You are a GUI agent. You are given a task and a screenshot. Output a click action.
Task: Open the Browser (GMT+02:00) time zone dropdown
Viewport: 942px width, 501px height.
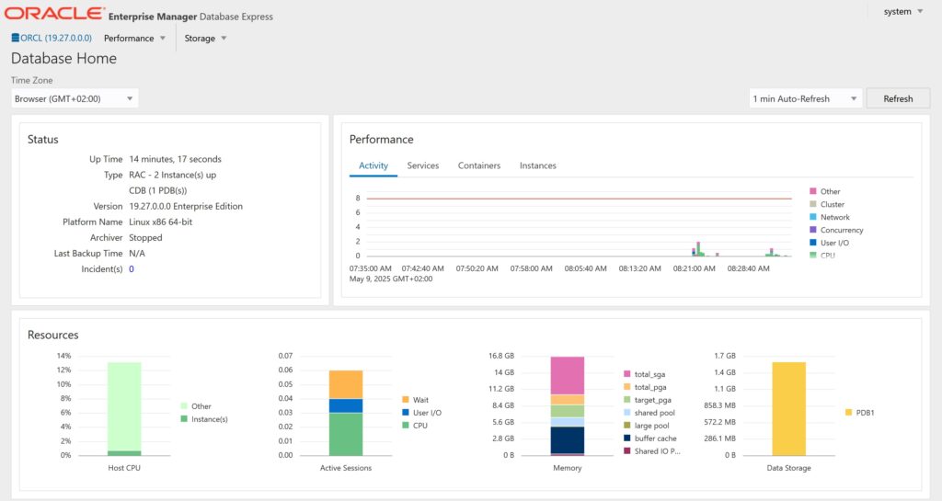(75, 98)
